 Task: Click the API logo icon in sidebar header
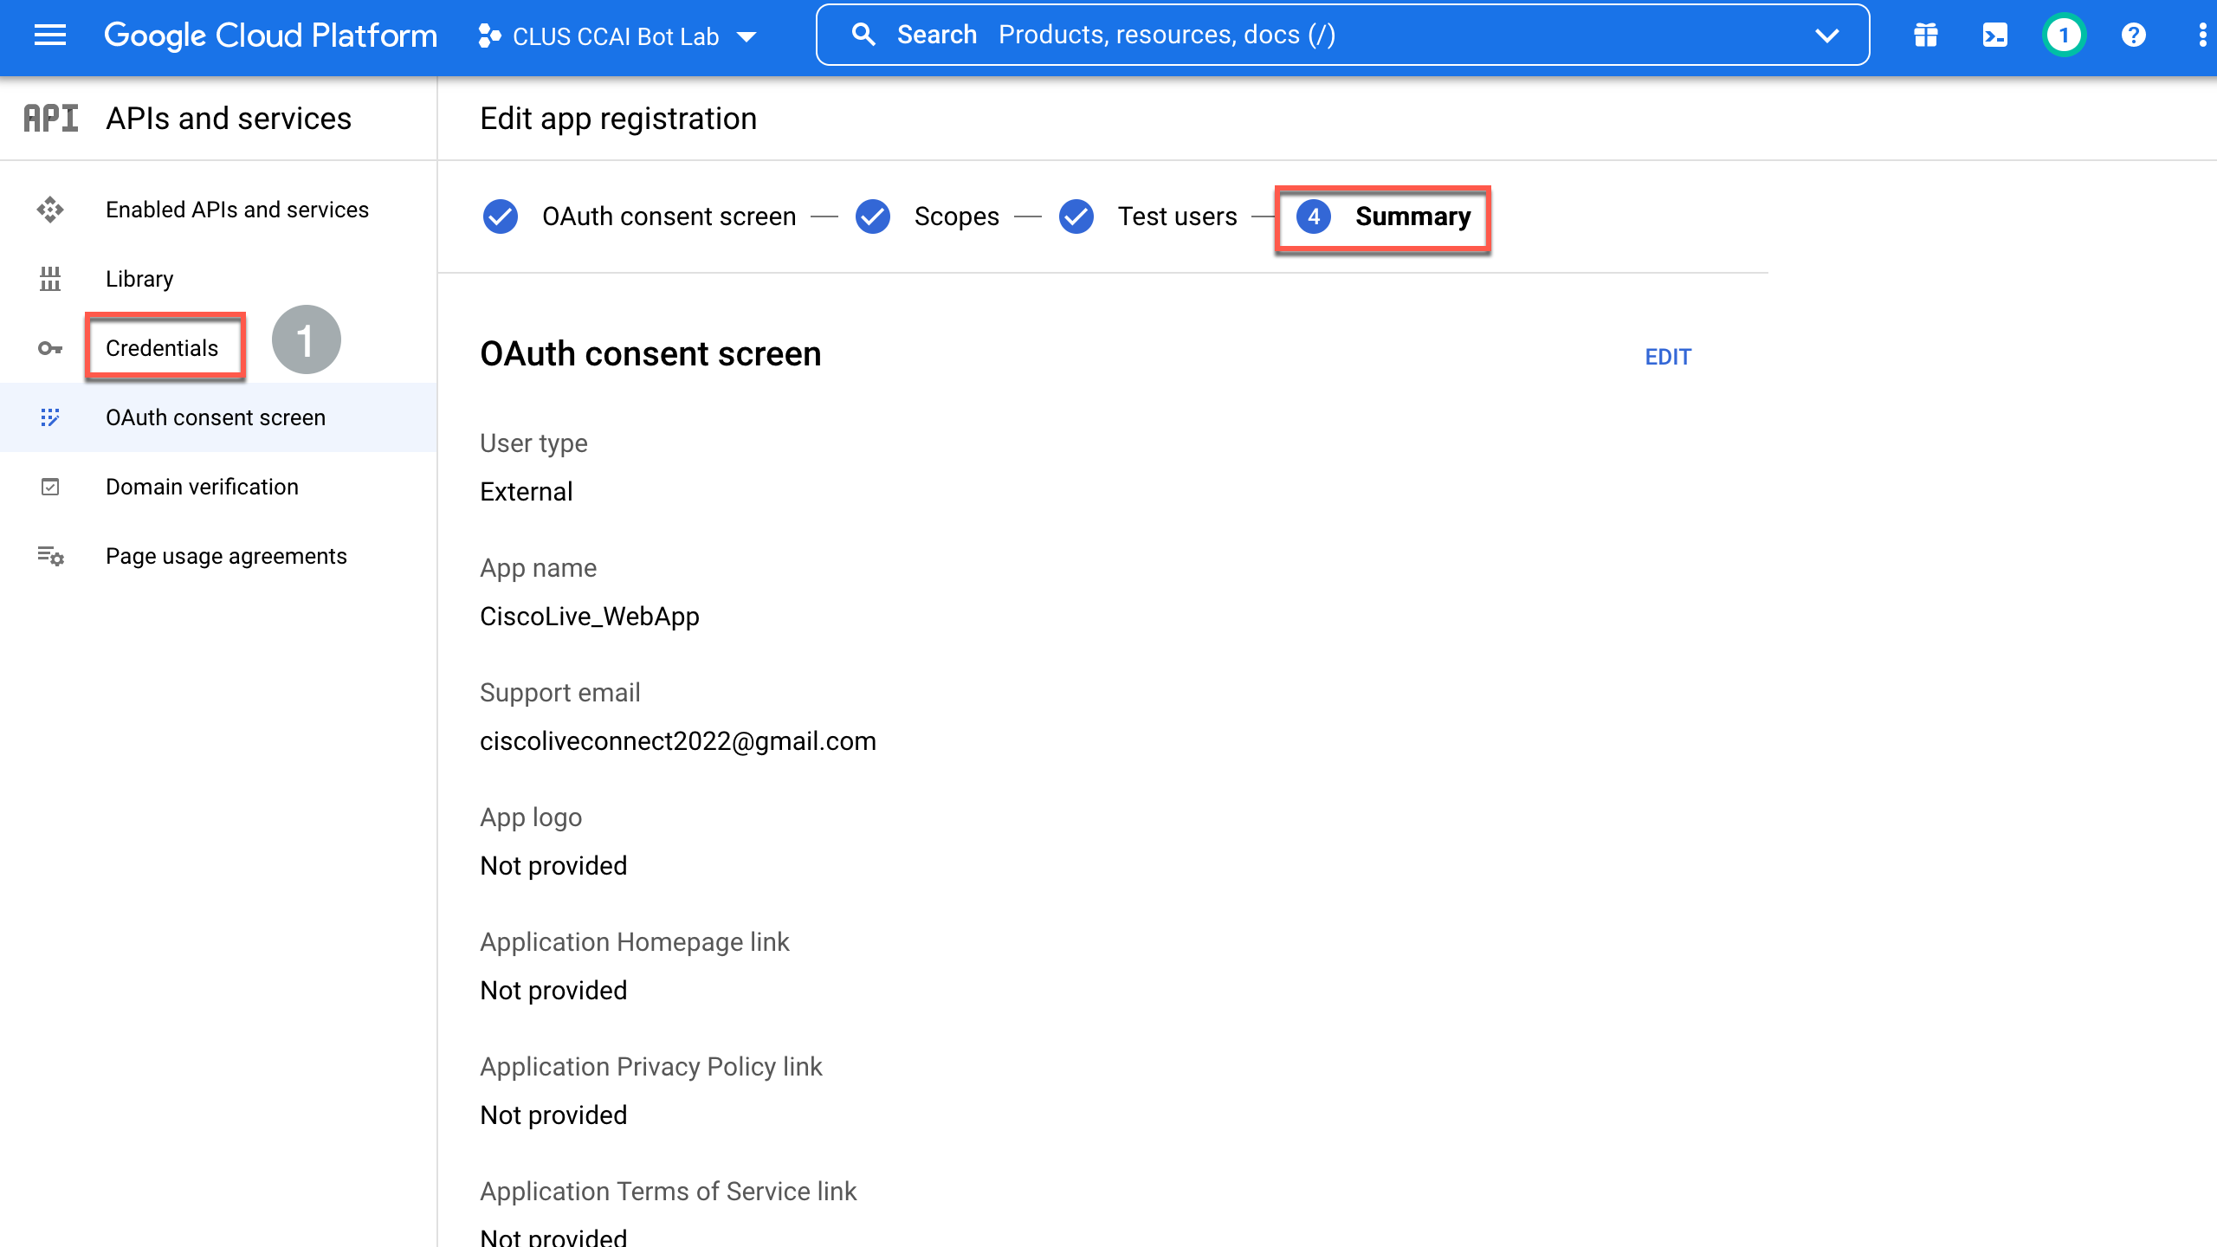[x=50, y=119]
